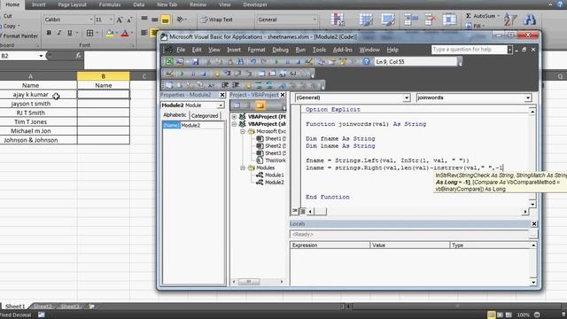567x319 pixels.
Task: Select Normal view in Excel status bar
Action: tap(491, 315)
